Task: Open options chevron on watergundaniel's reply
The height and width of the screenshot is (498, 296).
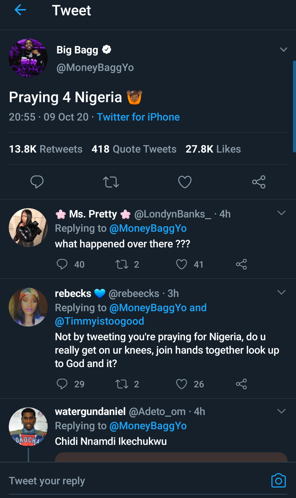Action: pos(281,411)
